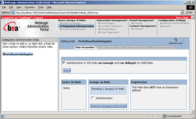
Task: Click the Save button
Action: [x=67, y=70]
